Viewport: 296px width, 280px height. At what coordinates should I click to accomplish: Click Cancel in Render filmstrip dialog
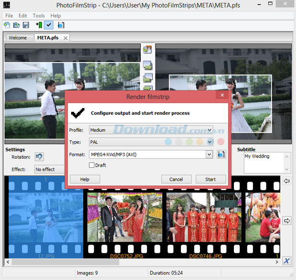[176, 179]
